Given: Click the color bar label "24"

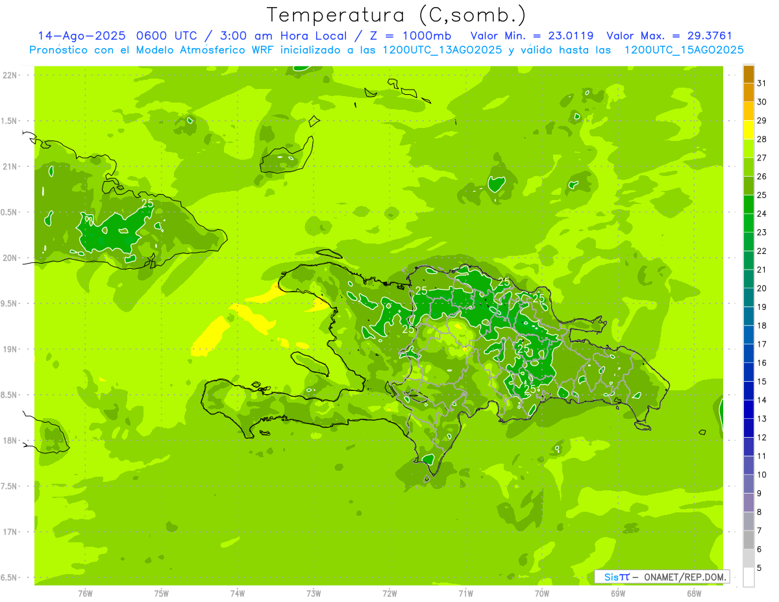Looking at the screenshot, I should point(762,214).
